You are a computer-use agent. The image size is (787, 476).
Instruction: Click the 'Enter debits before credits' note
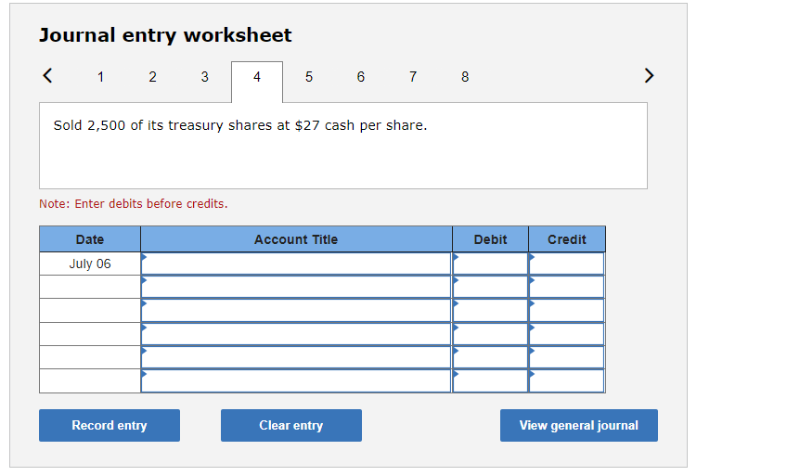point(134,203)
